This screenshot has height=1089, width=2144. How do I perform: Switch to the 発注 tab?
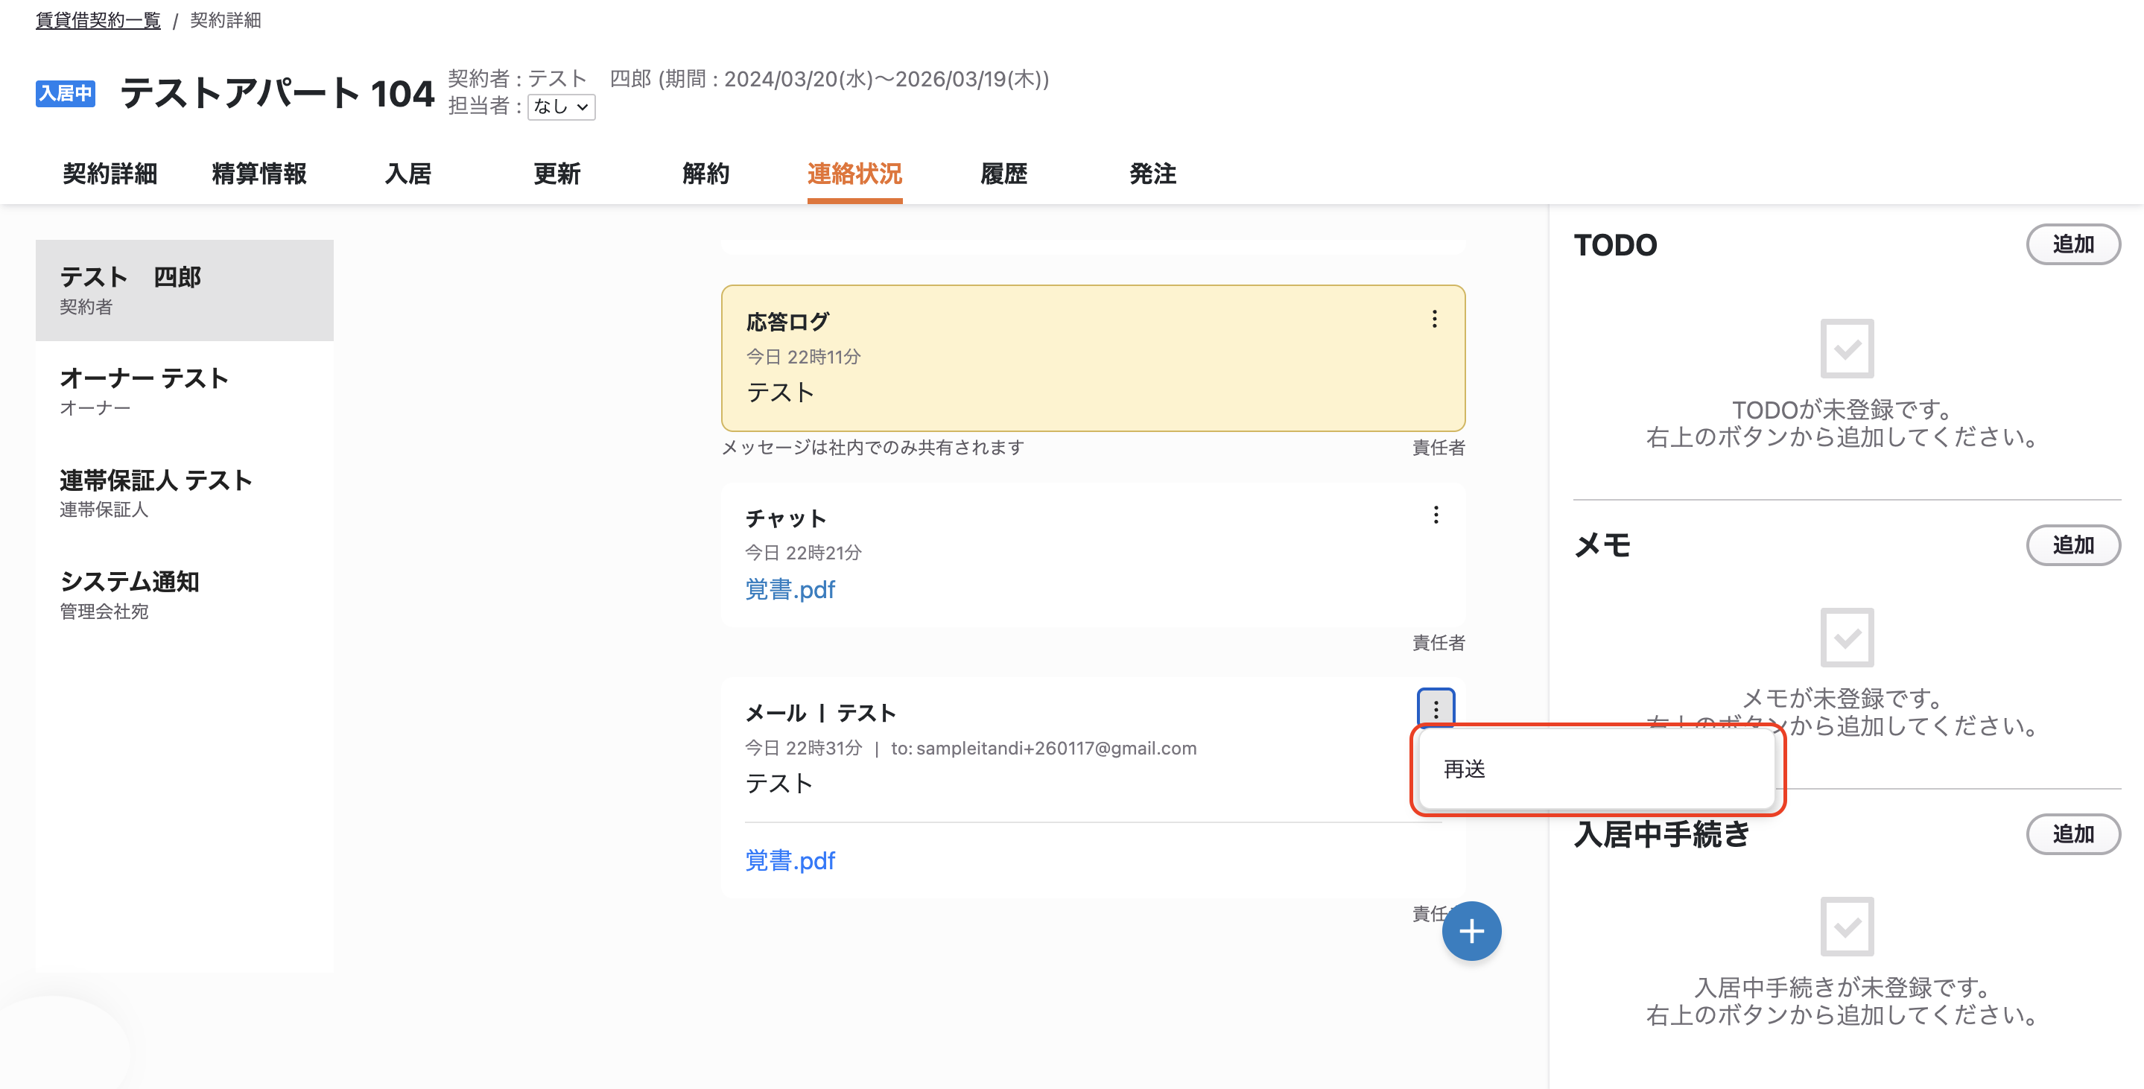coord(1152,174)
